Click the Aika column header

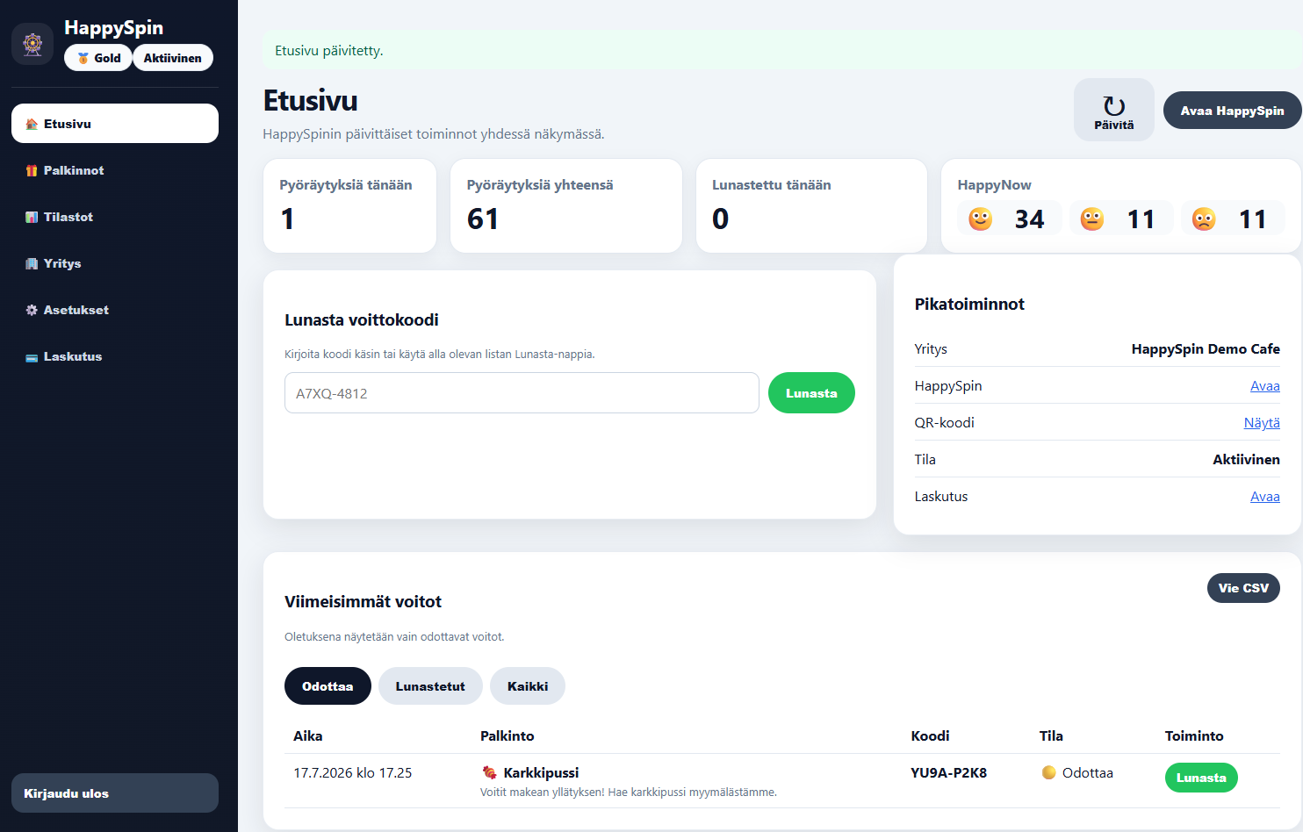coord(308,736)
